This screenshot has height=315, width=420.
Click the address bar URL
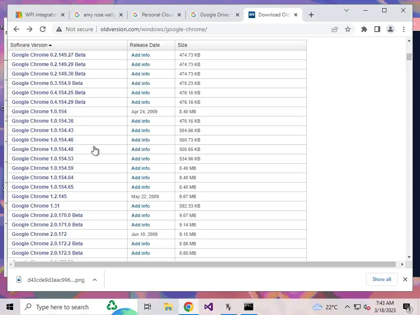pos(154,29)
